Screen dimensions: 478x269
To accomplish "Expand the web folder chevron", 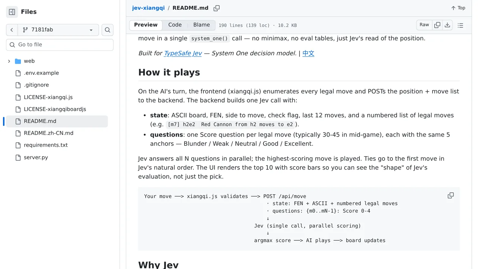I will pos(9,61).
